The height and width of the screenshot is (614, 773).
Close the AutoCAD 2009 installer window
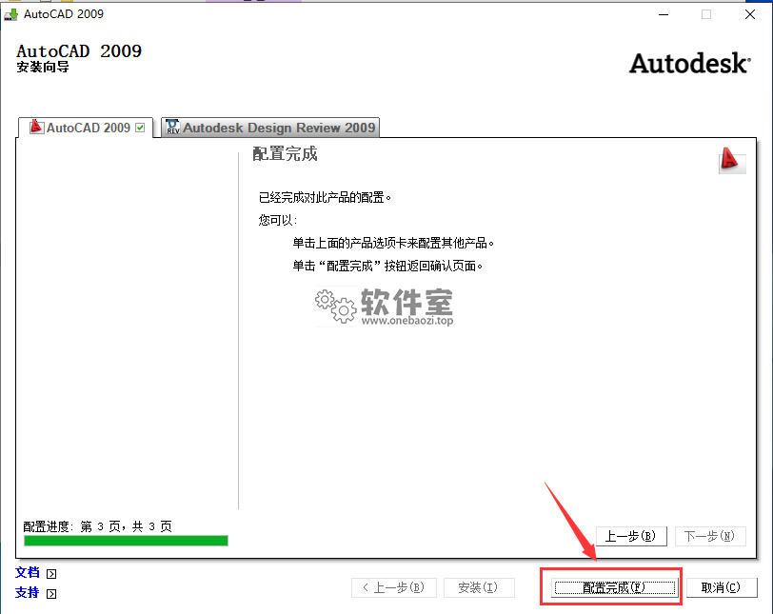click(x=749, y=14)
